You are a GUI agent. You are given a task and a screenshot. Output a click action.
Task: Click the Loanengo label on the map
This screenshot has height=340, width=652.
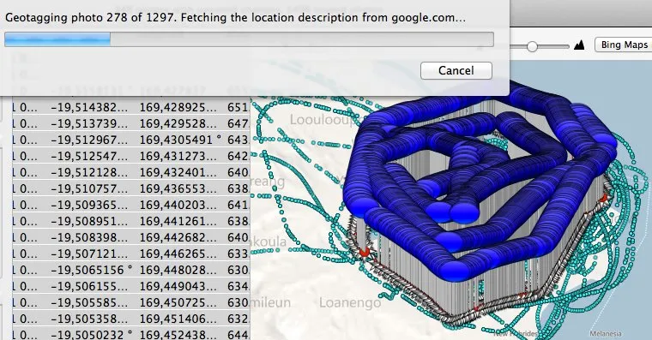tap(350, 302)
